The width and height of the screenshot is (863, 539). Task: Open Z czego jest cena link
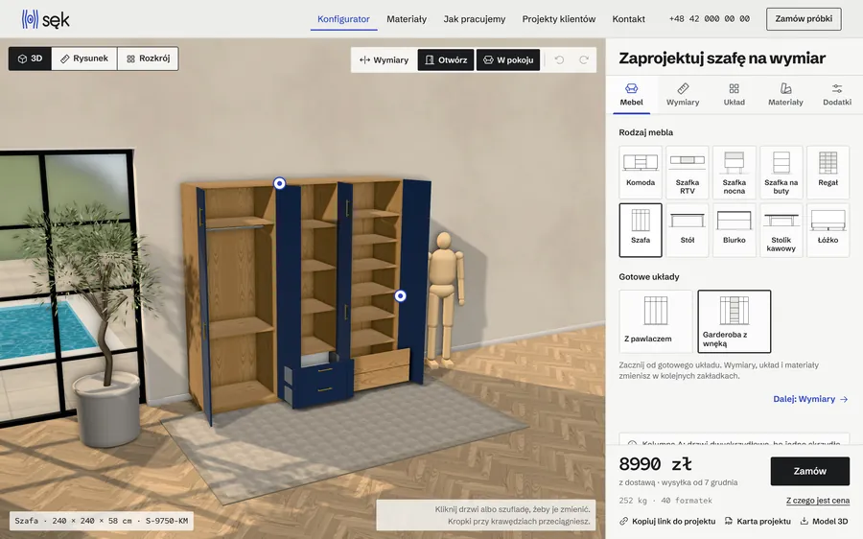(817, 501)
